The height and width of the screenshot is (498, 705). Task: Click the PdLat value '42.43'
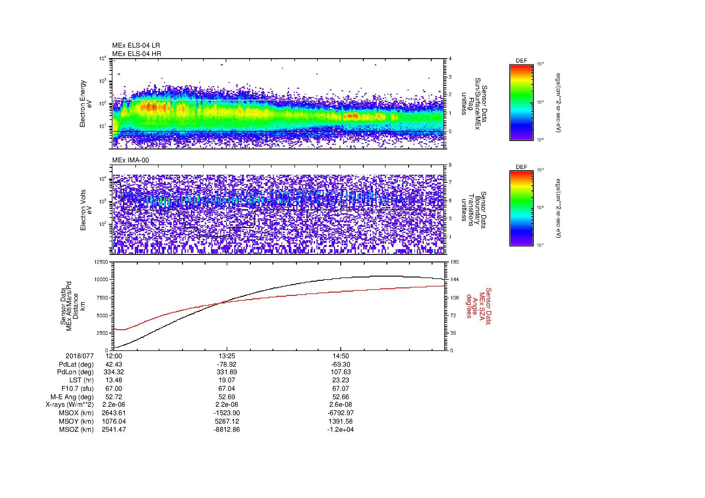coord(114,365)
